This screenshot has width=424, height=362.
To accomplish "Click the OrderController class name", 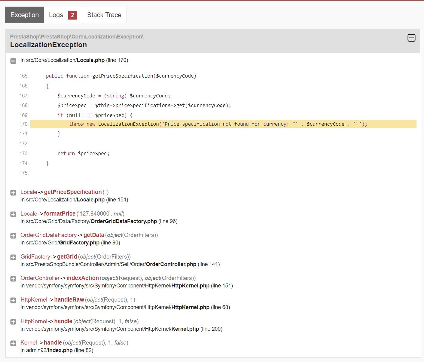I will tap(40, 278).
